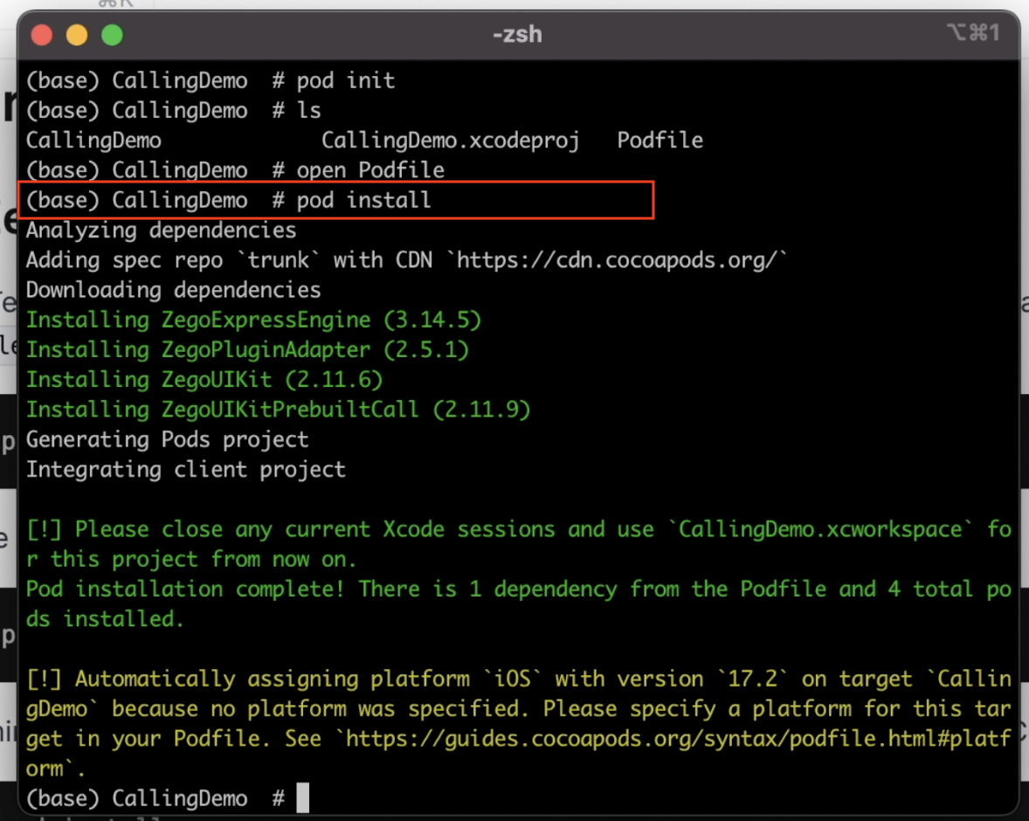Open the cdn.cocoapods.org URL in output
Screen dimensions: 1029x821
622,260
